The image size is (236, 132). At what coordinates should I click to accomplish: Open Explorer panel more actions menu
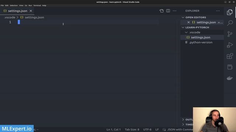(x=218, y=11)
